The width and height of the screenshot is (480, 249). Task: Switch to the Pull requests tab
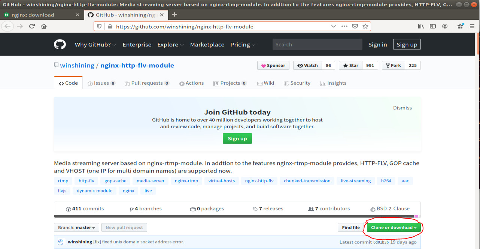[148, 83]
